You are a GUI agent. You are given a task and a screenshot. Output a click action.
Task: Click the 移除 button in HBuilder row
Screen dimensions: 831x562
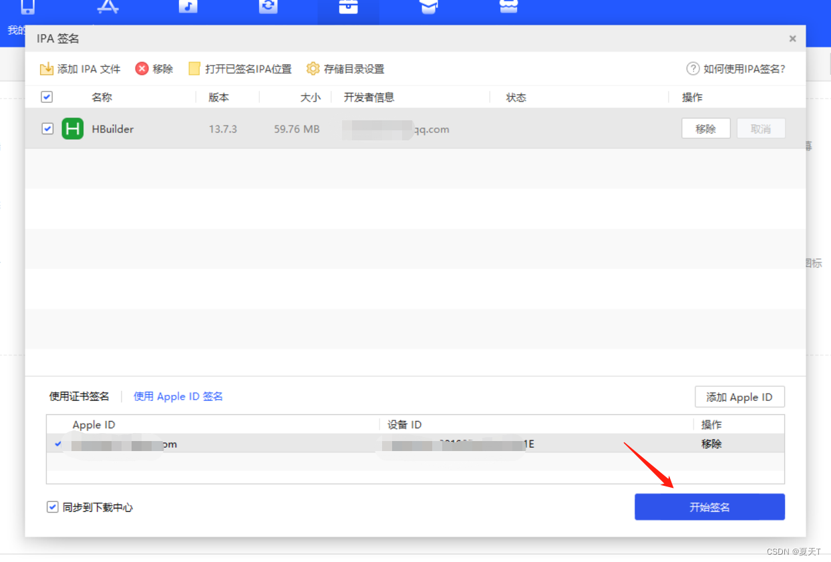pyautogui.click(x=706, y=128)
